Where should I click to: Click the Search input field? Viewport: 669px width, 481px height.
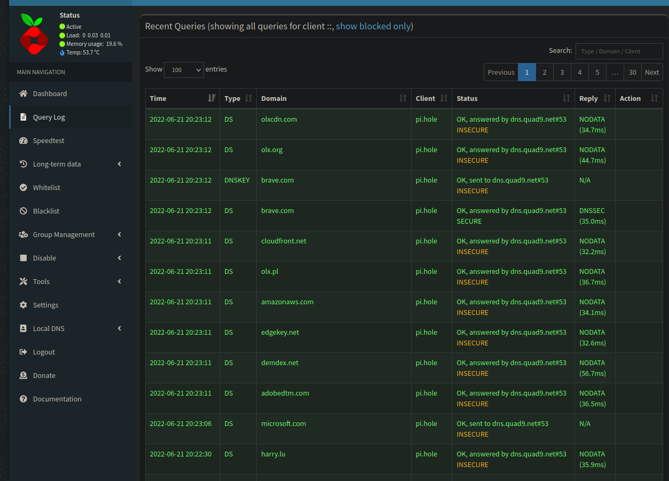pos(619,51)
